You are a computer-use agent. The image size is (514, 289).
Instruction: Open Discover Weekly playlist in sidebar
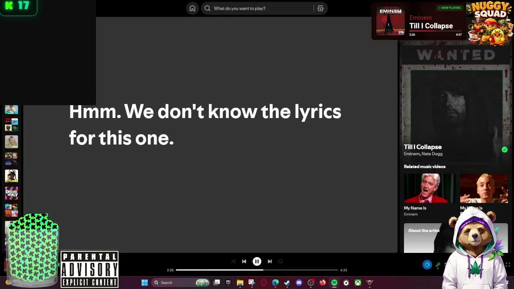pos(12,193)
